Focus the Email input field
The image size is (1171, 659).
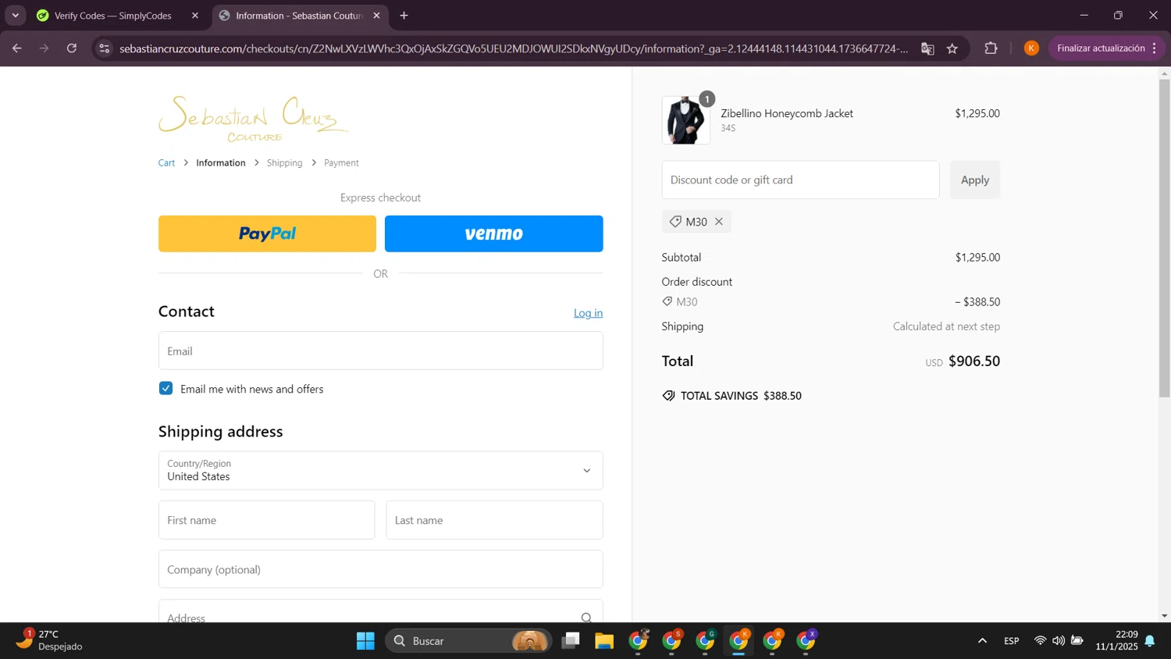click(x=380, y=351)
